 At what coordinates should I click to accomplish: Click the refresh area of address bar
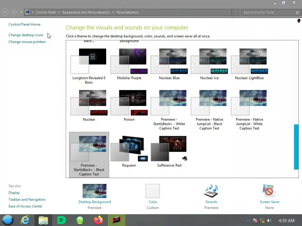235,12
